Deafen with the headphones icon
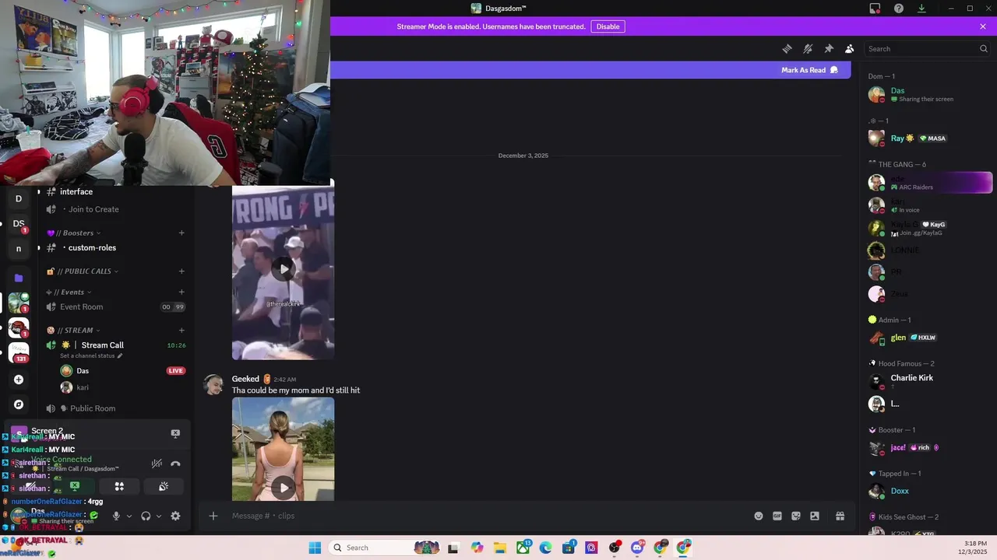 click(x=146, y=516)
